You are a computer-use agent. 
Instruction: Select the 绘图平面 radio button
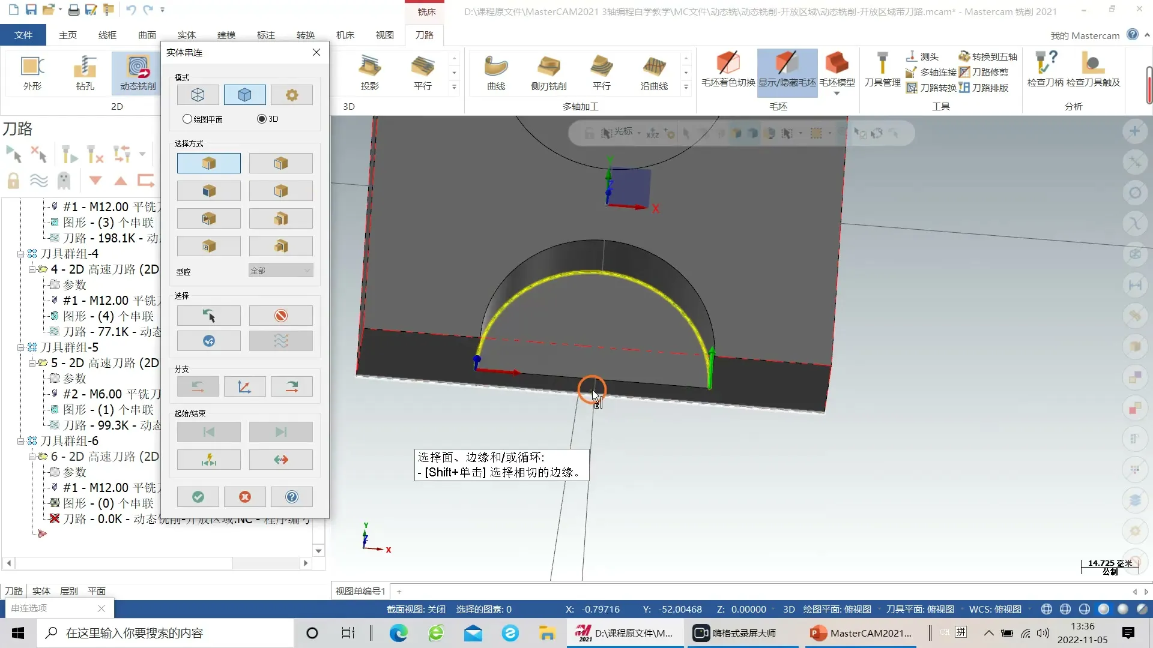click(x=187, y=119)
